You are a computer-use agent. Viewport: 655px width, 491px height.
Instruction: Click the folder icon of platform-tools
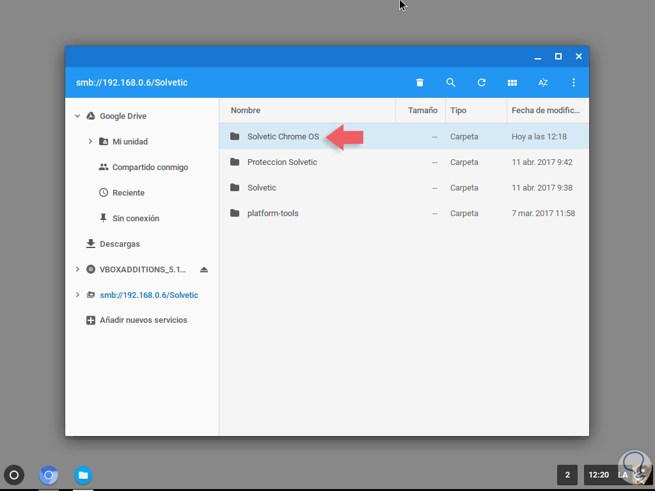[x=235, y=214]
